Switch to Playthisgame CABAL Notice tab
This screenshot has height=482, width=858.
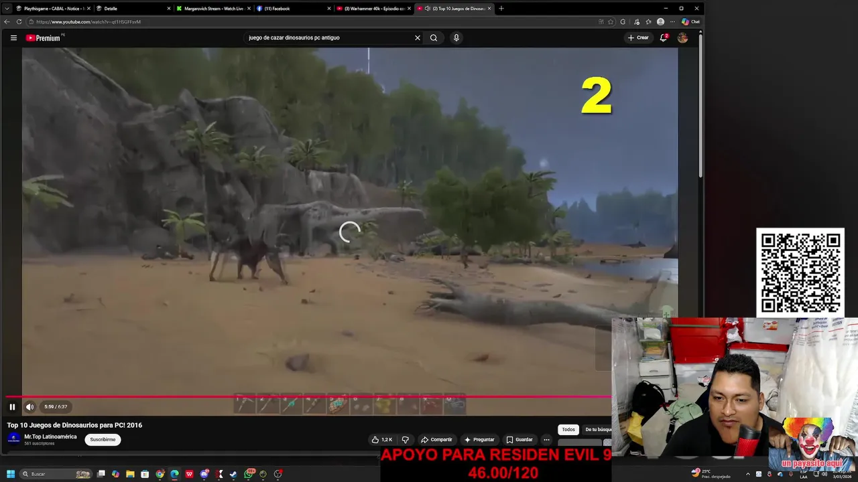tap(52, 9)
